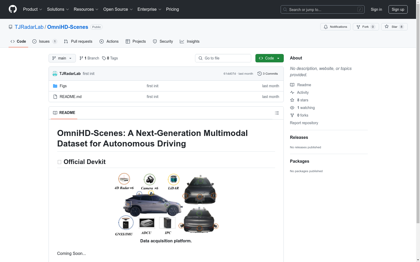Image resolution: width=420 pixels, height=262 pixels.
Task: View the 0 Tags list
Action: click(x=110, y=58)
